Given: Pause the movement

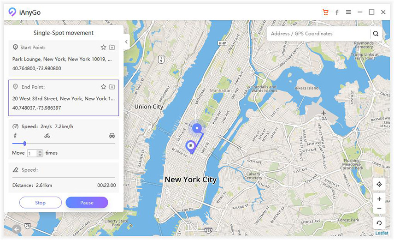Looking at the screenshot, I should 87,203.
